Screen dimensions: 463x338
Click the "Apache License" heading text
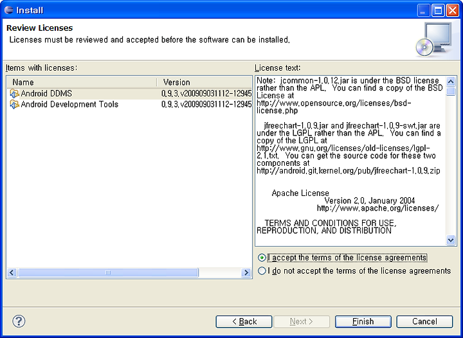pyautogui.click(x=300, y=193)
